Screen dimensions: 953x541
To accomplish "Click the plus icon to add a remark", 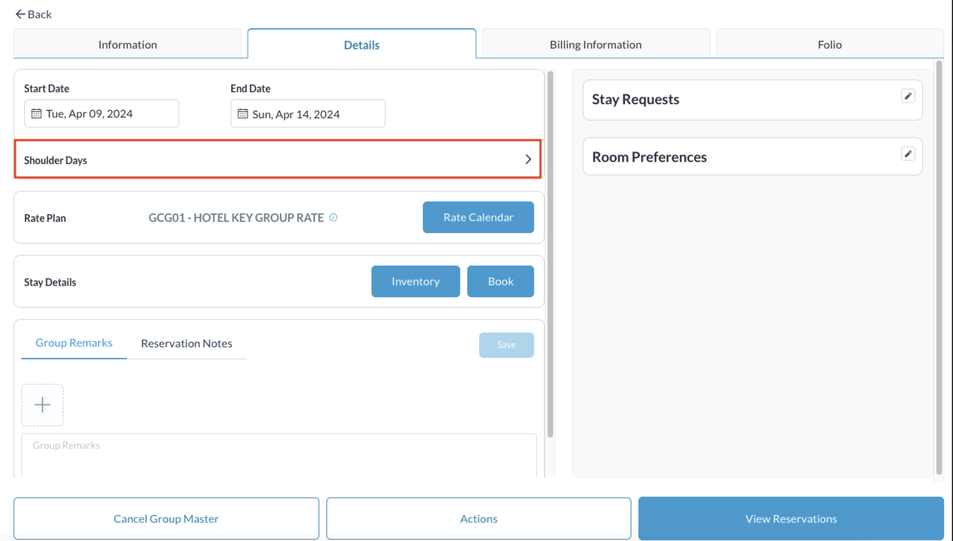I will point(42,405).
